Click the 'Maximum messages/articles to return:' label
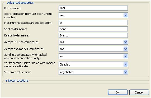151x98 pixels. (x=28, y=23)
